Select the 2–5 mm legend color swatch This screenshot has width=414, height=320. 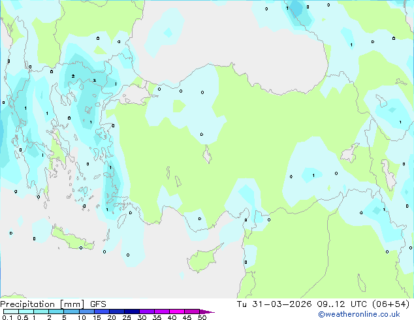[x=56, y=312]
